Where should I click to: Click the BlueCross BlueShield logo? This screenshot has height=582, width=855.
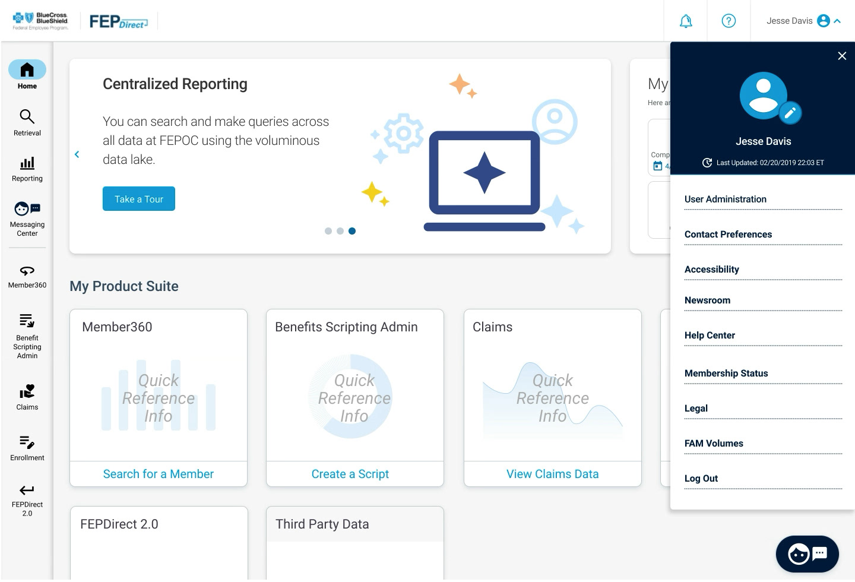point(40,21)
